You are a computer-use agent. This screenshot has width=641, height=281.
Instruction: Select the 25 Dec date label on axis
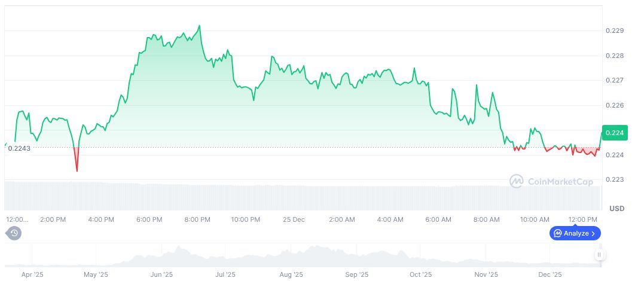click(293, 219)
